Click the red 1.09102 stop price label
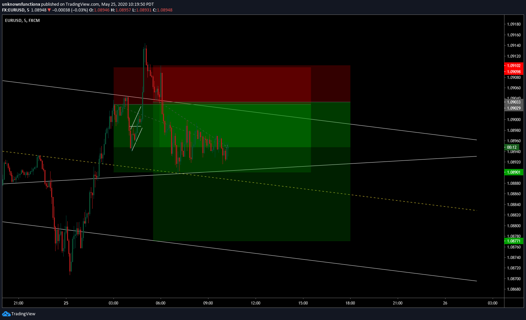Image resolution: width=526 pixels, height=320 pixels. 514,66
